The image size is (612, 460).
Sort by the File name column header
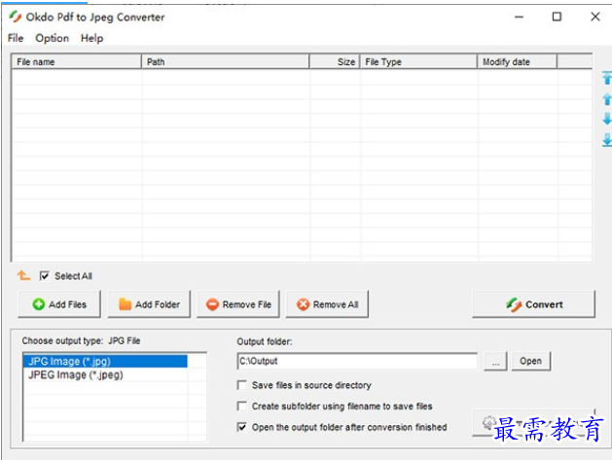coord(77,61)
